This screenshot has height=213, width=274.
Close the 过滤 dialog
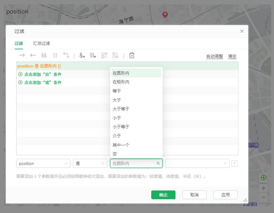(242, 31)
